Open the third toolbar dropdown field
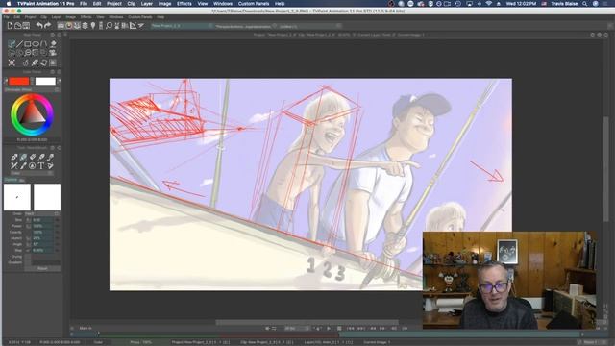Viewport: 615px width, 346px height. click(309, 26)
